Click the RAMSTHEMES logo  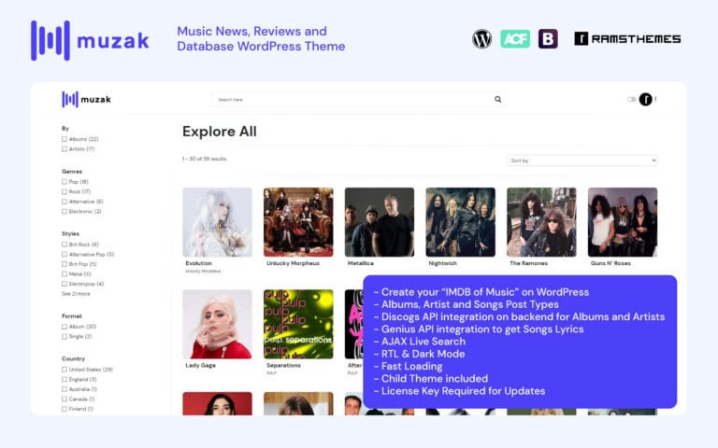[x=627, y=39]
